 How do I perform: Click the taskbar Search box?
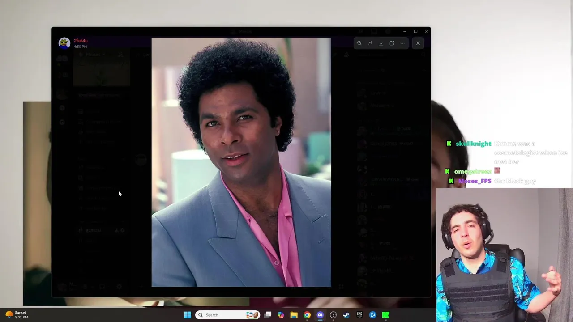[227, 315]
